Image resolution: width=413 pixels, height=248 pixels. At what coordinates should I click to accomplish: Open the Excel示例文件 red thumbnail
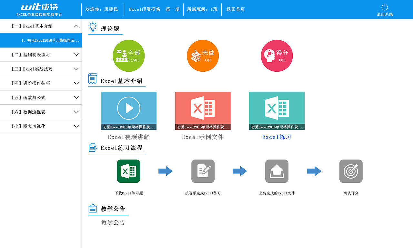tap(203, 110)
